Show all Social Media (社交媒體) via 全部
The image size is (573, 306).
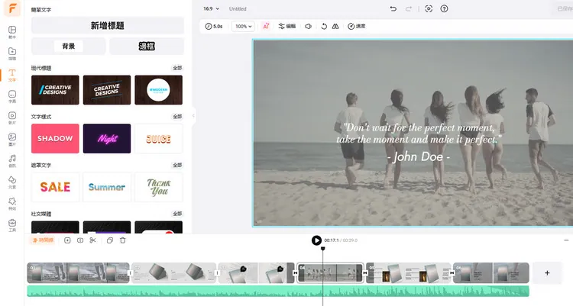pos(177,214)
